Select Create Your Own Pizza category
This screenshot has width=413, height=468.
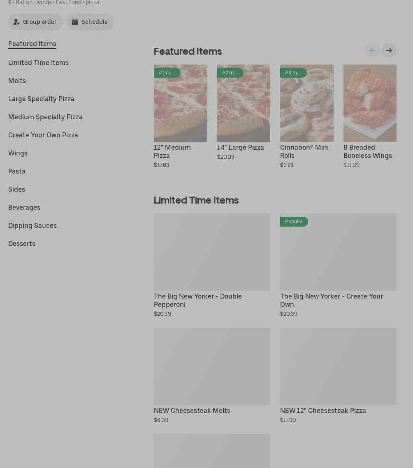[43, 135]
